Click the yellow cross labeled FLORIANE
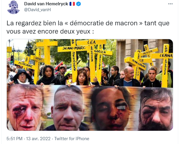Screen dimensions: 180x144 click(x=26, y=64)
